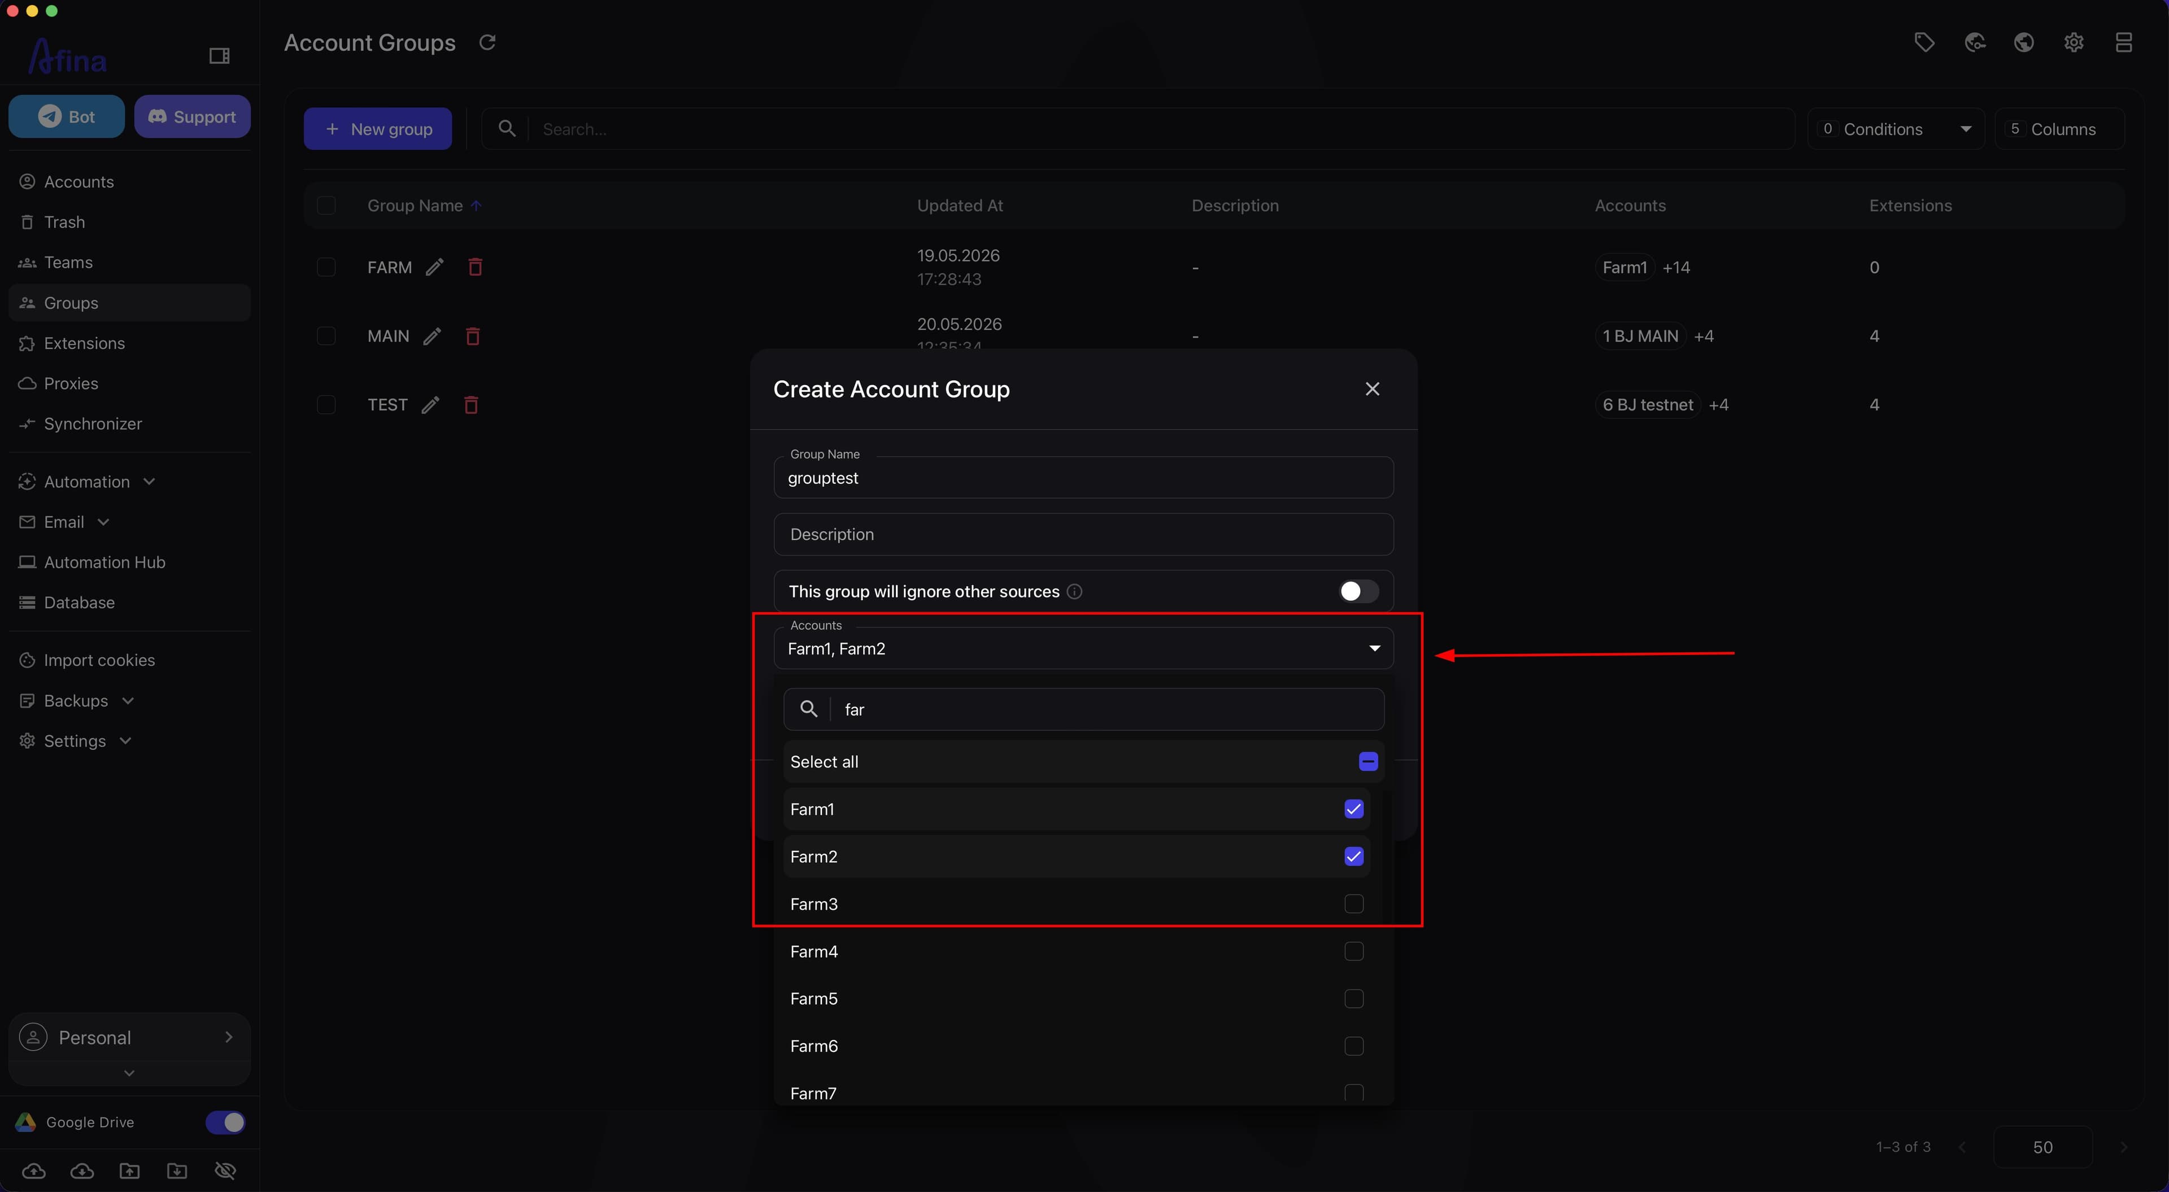Image resolution: width=2169 pixels, height=1192 pixels.
Task: Click the Support button
Action: point(192,116)
